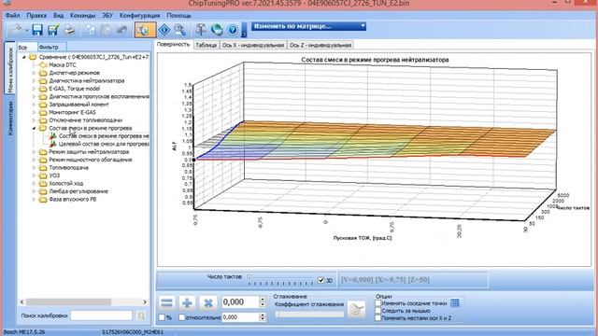
Task: Click the plus add-value button
Action: [x=187, y=302]
